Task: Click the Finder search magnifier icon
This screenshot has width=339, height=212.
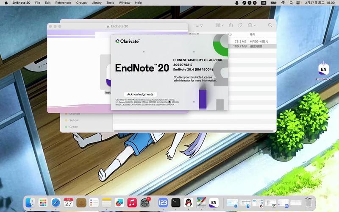Action: click(x=270, y=25)
